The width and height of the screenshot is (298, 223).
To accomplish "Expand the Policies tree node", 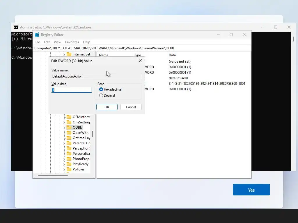I will 64,170.
